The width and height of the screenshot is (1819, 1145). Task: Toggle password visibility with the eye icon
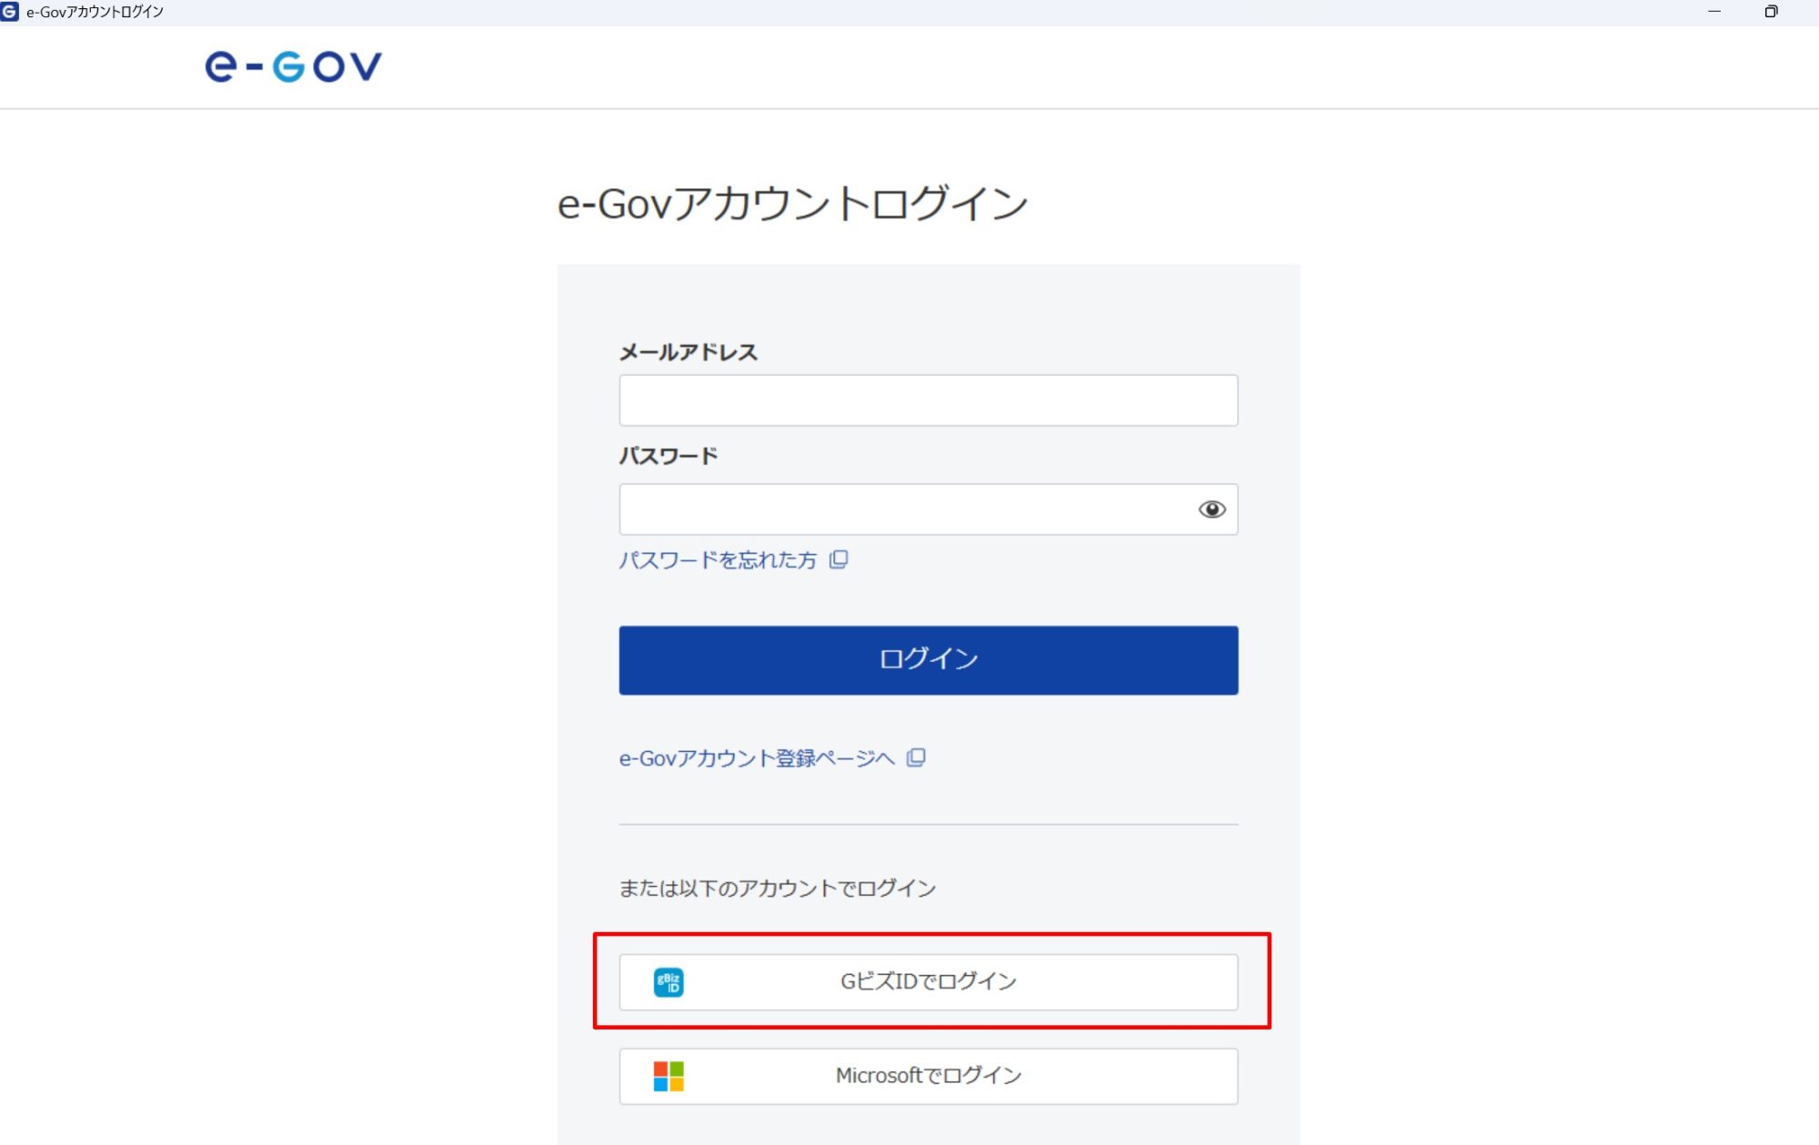pos(1211,509)
